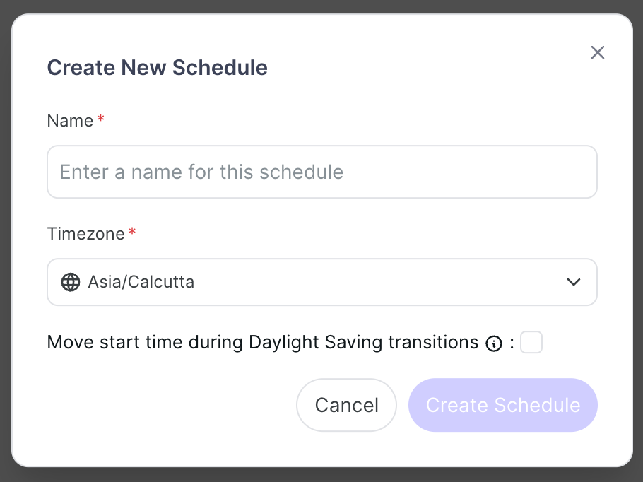
Task: Focus the schedule name input field
Action: (x=322, y=172)
